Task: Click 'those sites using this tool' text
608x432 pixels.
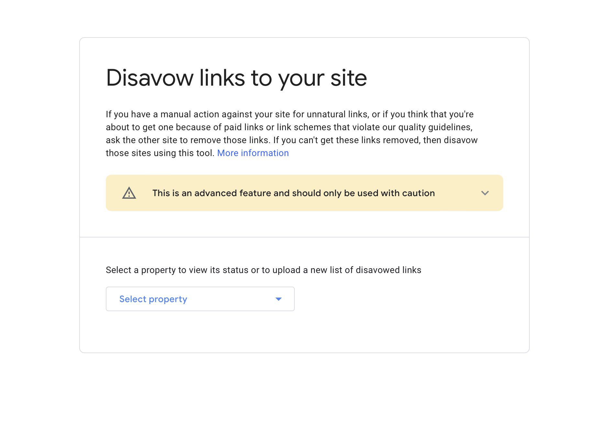Action: [x=160, y=153]
